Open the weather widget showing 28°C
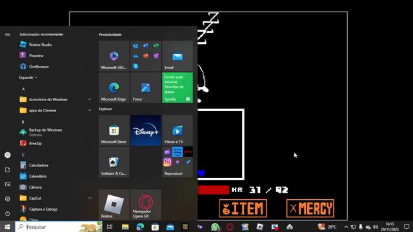 pos(327,227)
